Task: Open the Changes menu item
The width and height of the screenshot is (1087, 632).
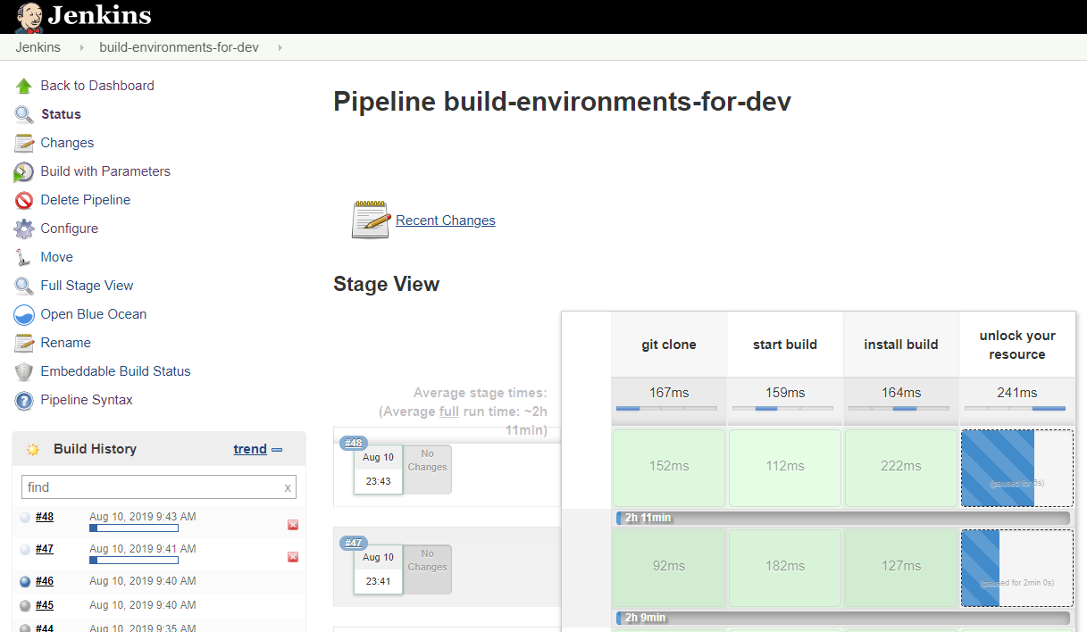Action: point(67,143)
